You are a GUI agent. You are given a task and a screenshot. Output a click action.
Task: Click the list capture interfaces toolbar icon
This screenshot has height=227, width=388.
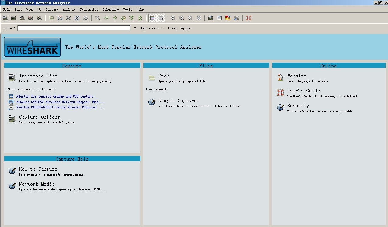5,18
